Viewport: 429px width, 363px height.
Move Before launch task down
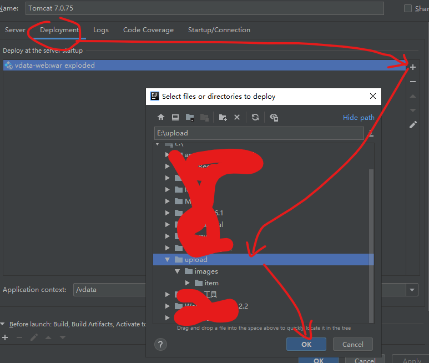(x=63, y=337)
